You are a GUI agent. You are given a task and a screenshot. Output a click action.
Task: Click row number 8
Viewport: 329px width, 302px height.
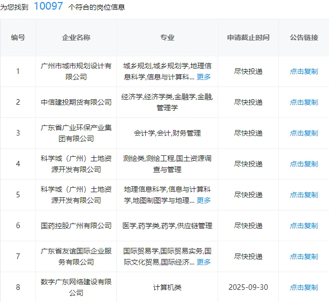tap(18, 287)
